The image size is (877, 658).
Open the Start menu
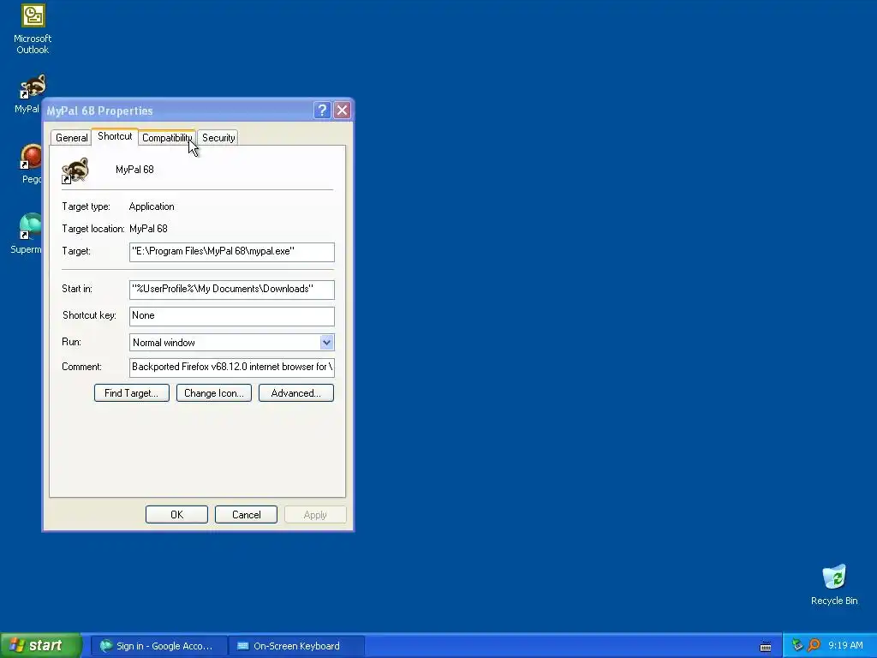click(40, 646)
